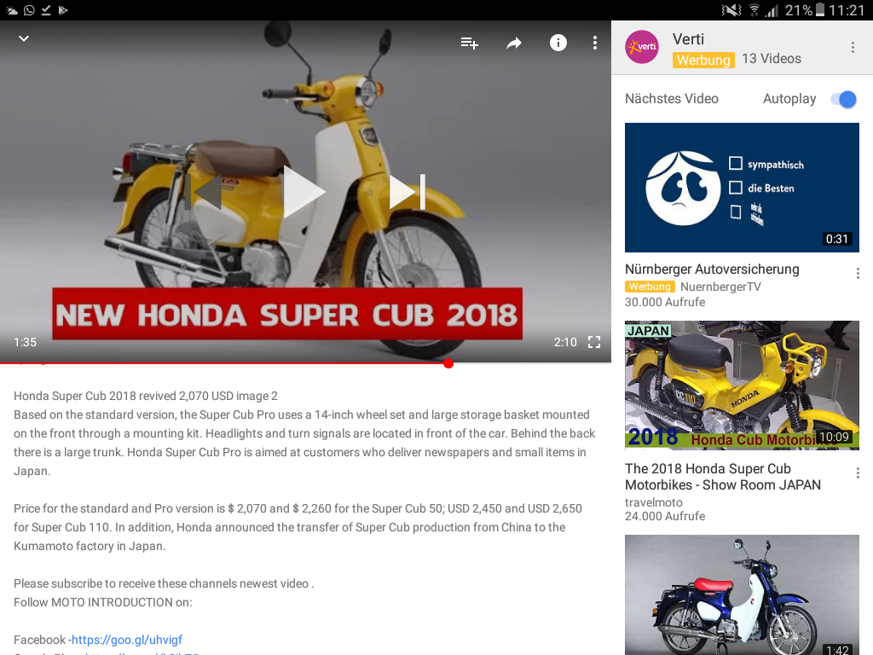Open the video player's three-dot menu
This screenshot has width=873, height=655.
click(594, 43)
